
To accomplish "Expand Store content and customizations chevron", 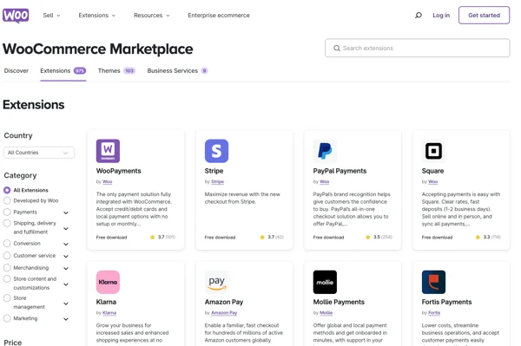I will pyautogui.click(x=66, y=284).
